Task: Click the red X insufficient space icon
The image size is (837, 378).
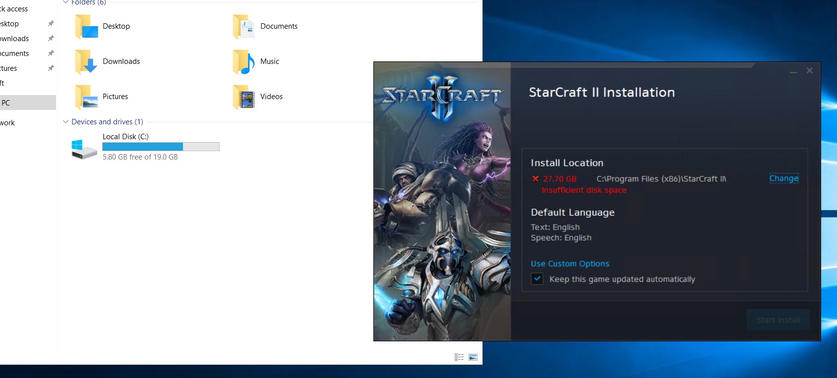Action: 536,179
